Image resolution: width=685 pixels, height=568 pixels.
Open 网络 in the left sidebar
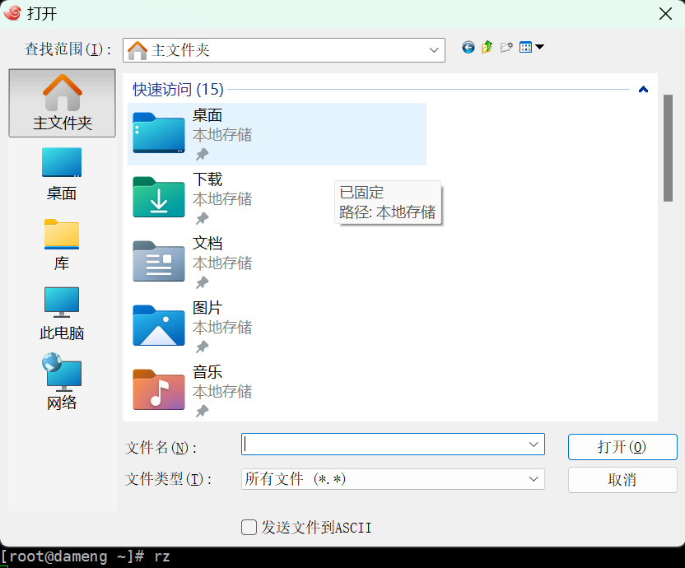pyautogui.click(x=62, y=383)
